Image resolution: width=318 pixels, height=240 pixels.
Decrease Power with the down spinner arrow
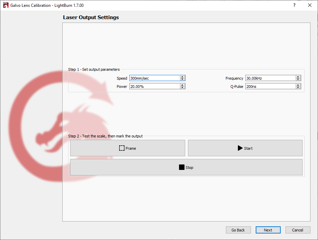(182, 88)
